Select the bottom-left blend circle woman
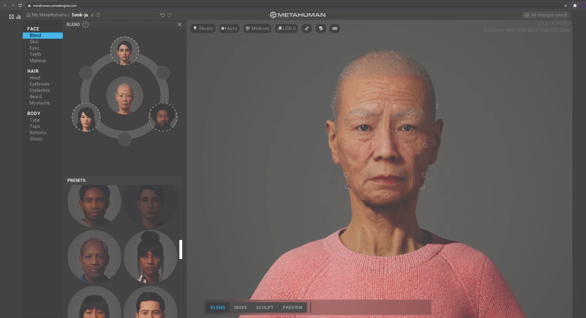 click(86, 117)
